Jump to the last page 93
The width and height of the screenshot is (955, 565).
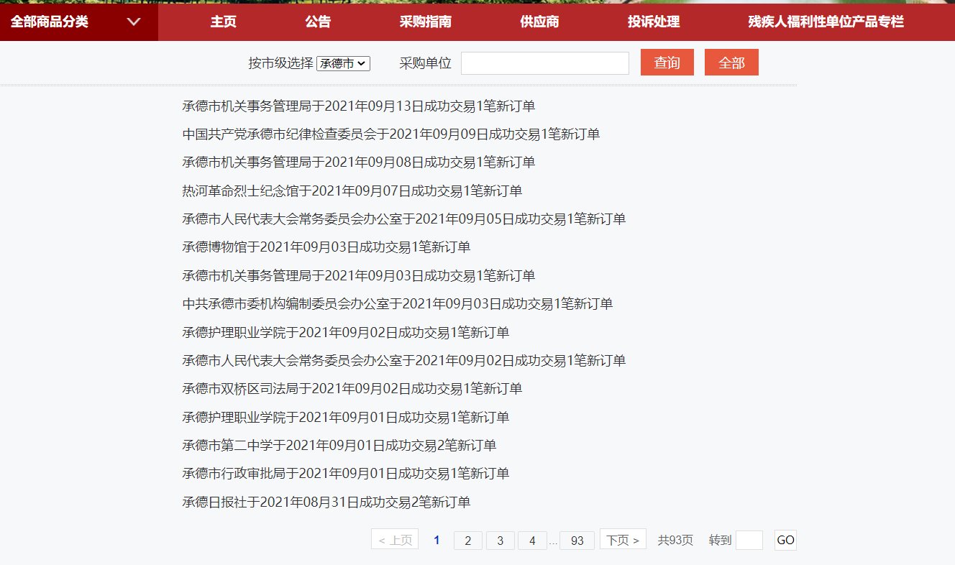pos(577,540)
